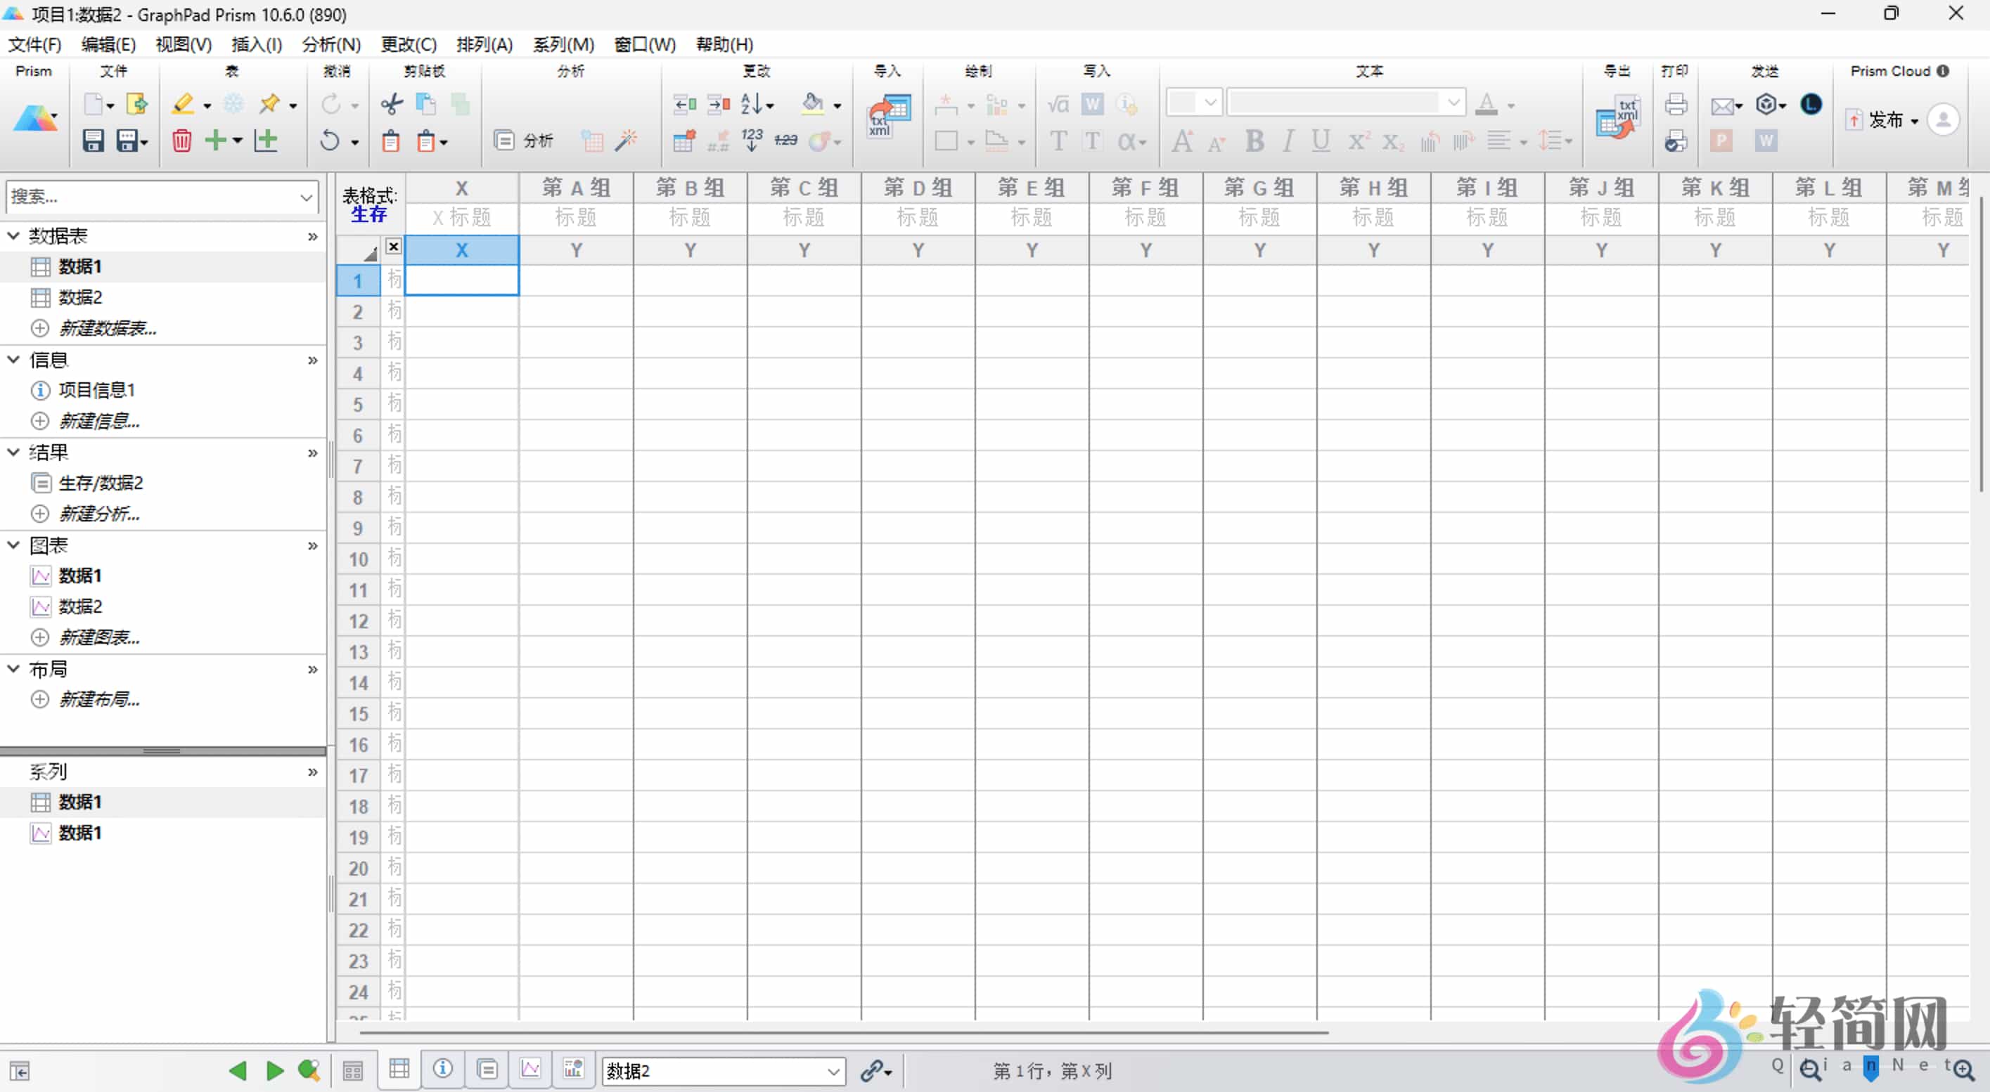Click the paint bucket fill color tool

pos(813,103)
